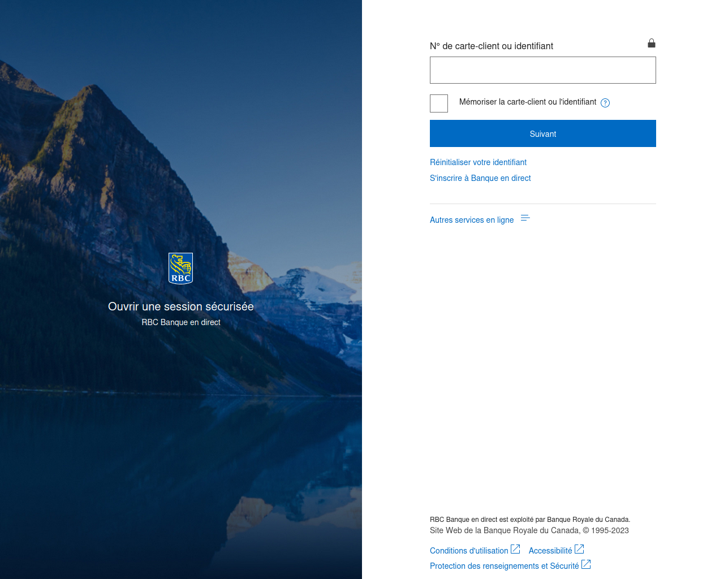This screenshot has height=579, width=724.
Task: Open the question mark help icon
Action: tap(605, 102)
